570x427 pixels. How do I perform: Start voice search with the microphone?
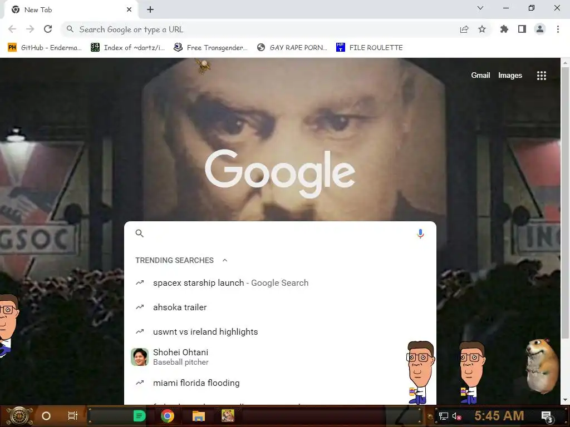click(420, 234)
